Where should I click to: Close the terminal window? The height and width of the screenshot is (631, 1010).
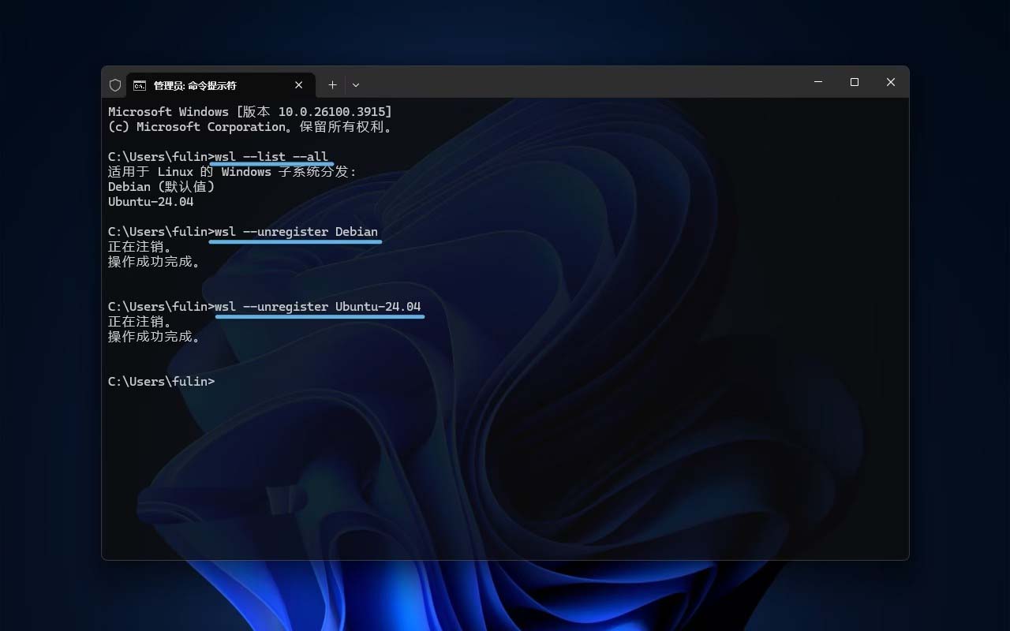891,82
